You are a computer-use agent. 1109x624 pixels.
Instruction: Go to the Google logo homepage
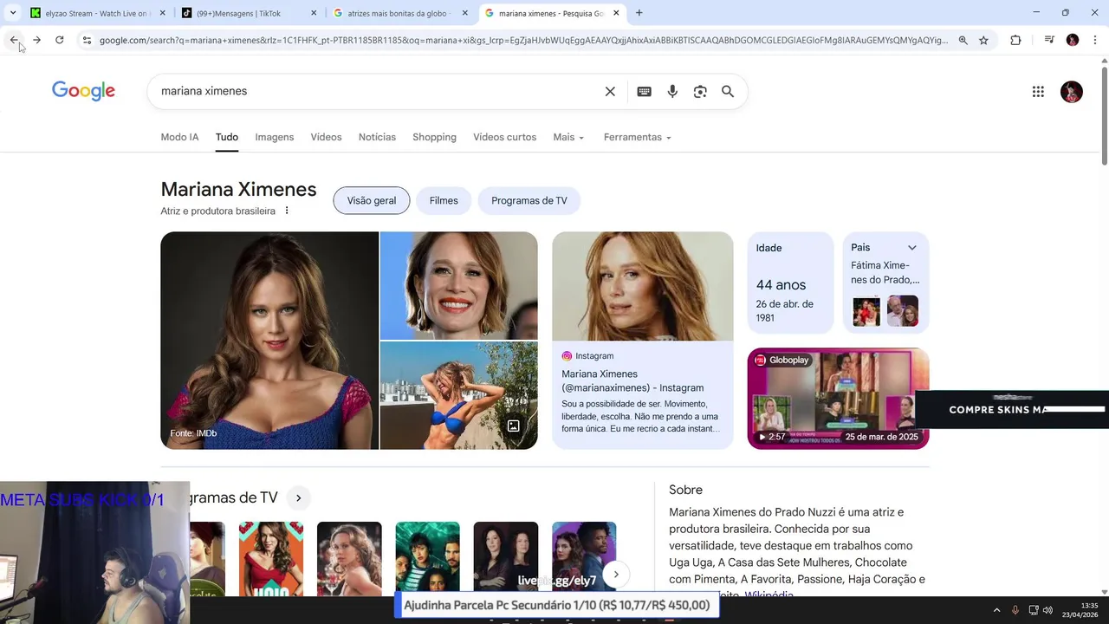[83, 91]
